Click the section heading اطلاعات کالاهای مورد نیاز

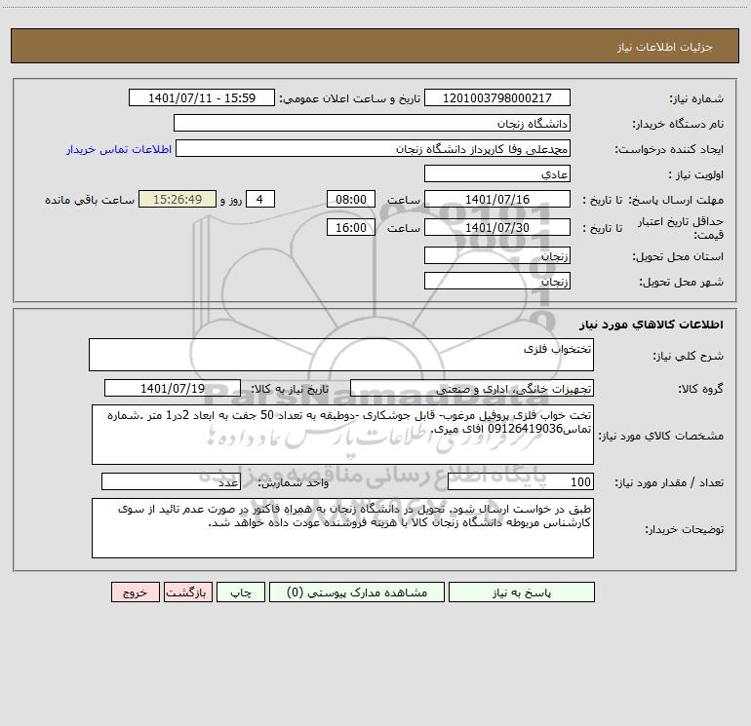coord(652,325)
